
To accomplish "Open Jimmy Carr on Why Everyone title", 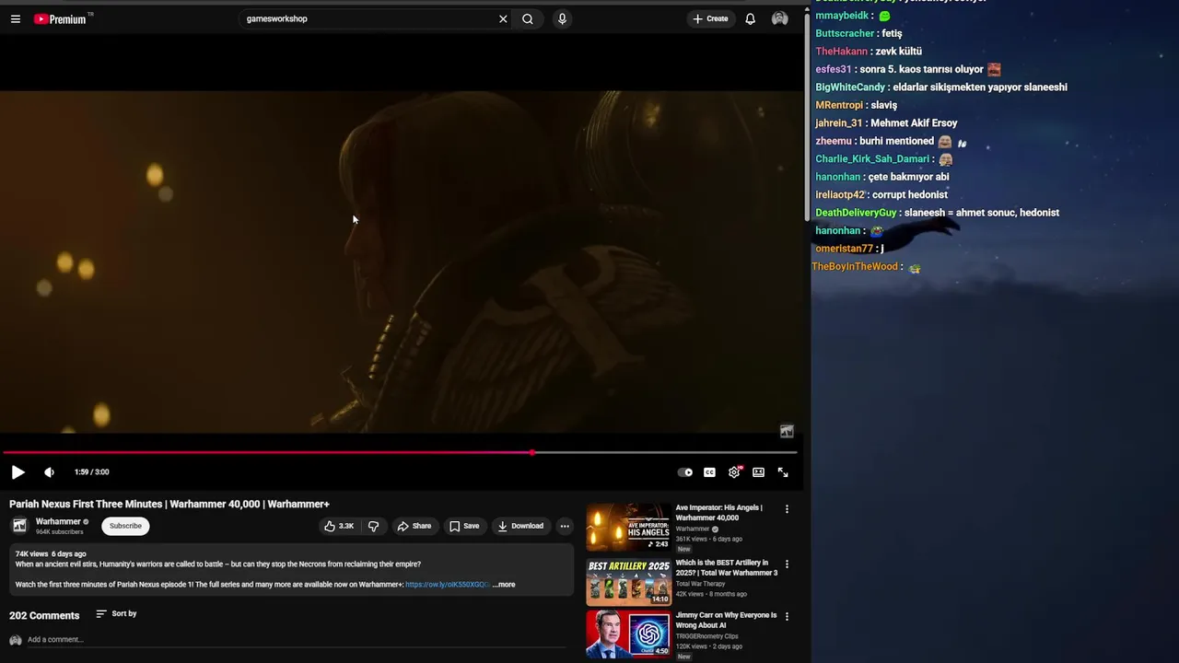I will coord(727,620).
